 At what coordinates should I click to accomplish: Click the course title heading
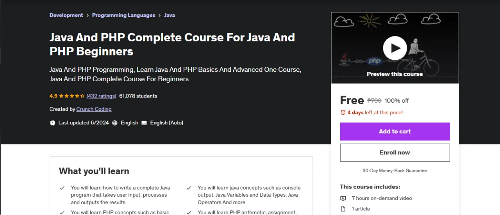[x=172, y=44]
